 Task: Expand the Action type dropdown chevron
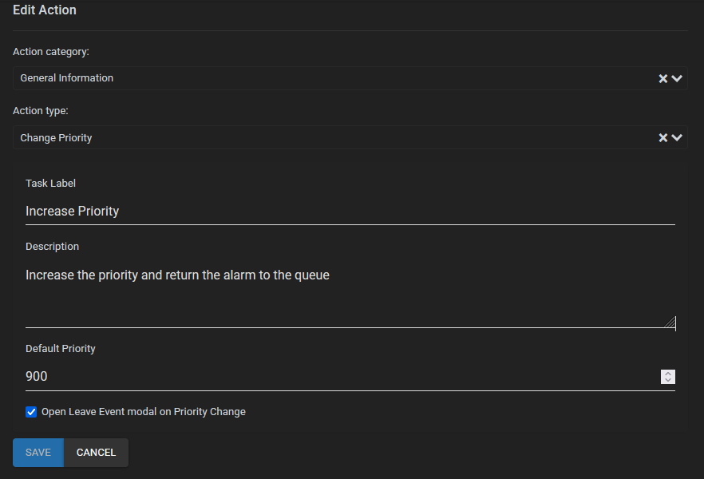677,137
